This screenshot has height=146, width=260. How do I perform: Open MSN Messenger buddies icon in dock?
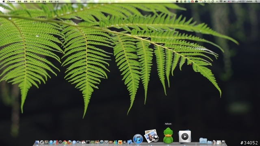tap(115, 142)
